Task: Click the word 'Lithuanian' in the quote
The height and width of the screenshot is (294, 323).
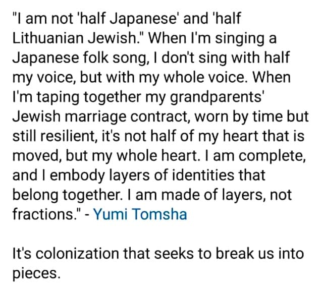Action: [x=48, y=38]
